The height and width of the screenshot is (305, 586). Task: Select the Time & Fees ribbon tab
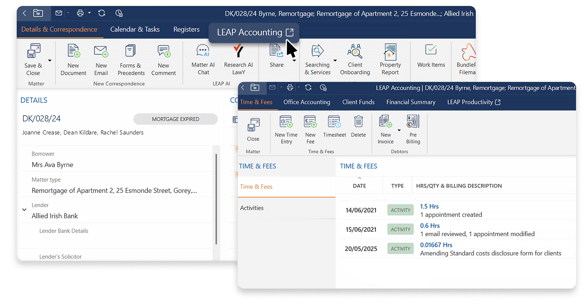point(256,102)
